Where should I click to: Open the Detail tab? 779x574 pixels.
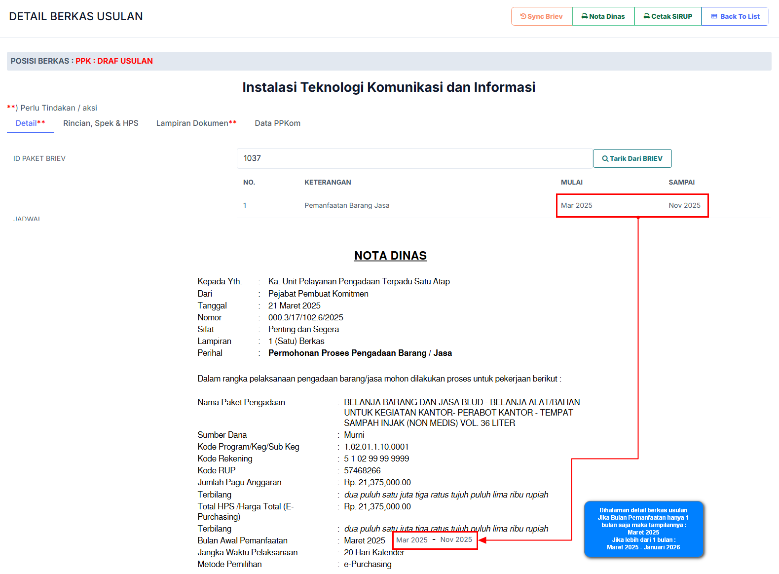(x=30, y=123)
